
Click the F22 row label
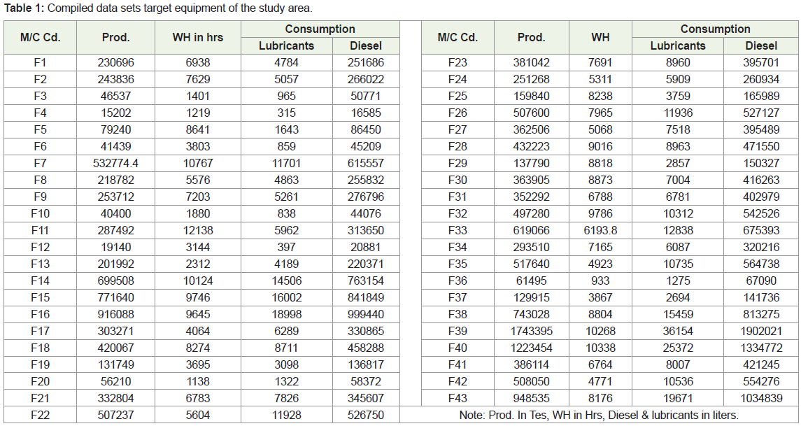41,415
